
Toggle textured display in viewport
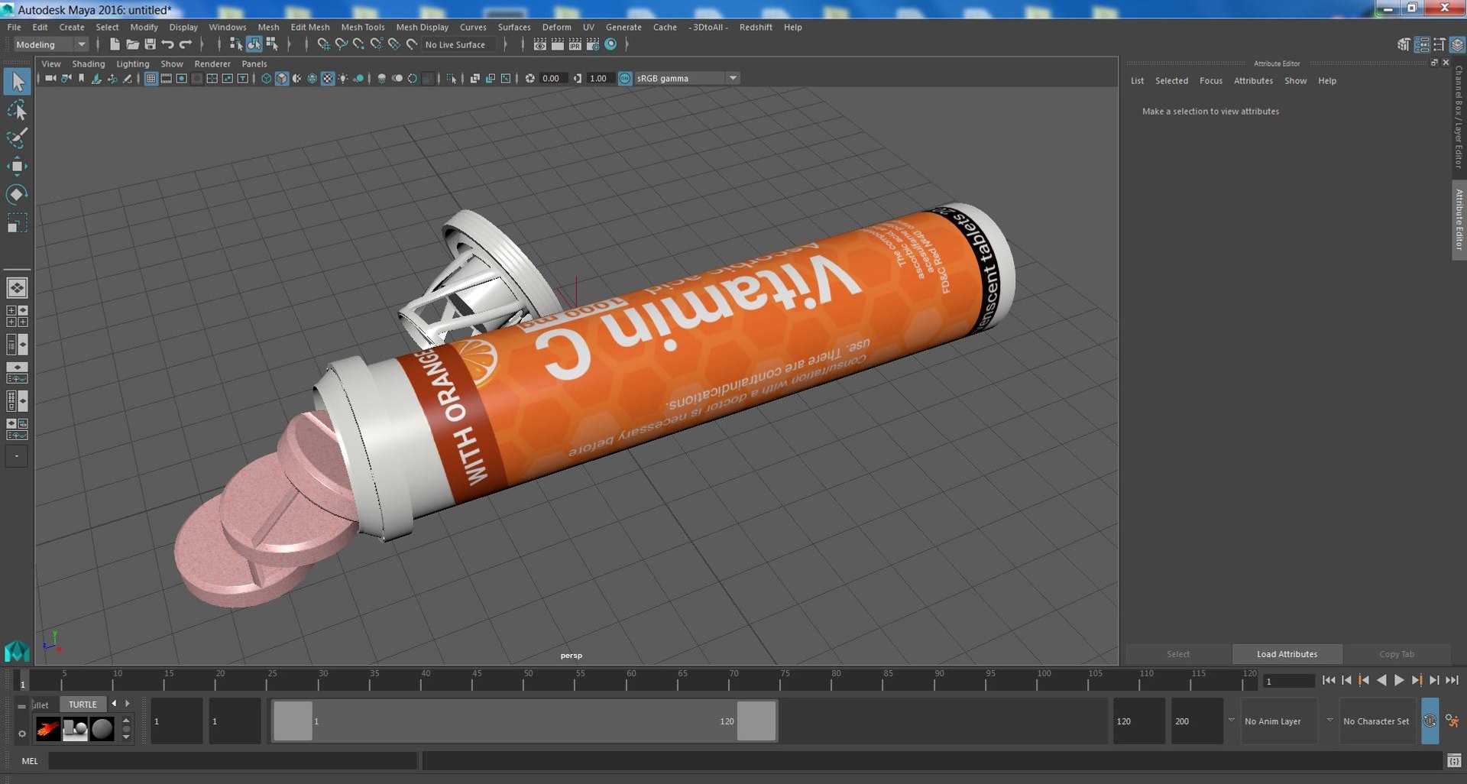pyautogui.click(x=328, y=79)
